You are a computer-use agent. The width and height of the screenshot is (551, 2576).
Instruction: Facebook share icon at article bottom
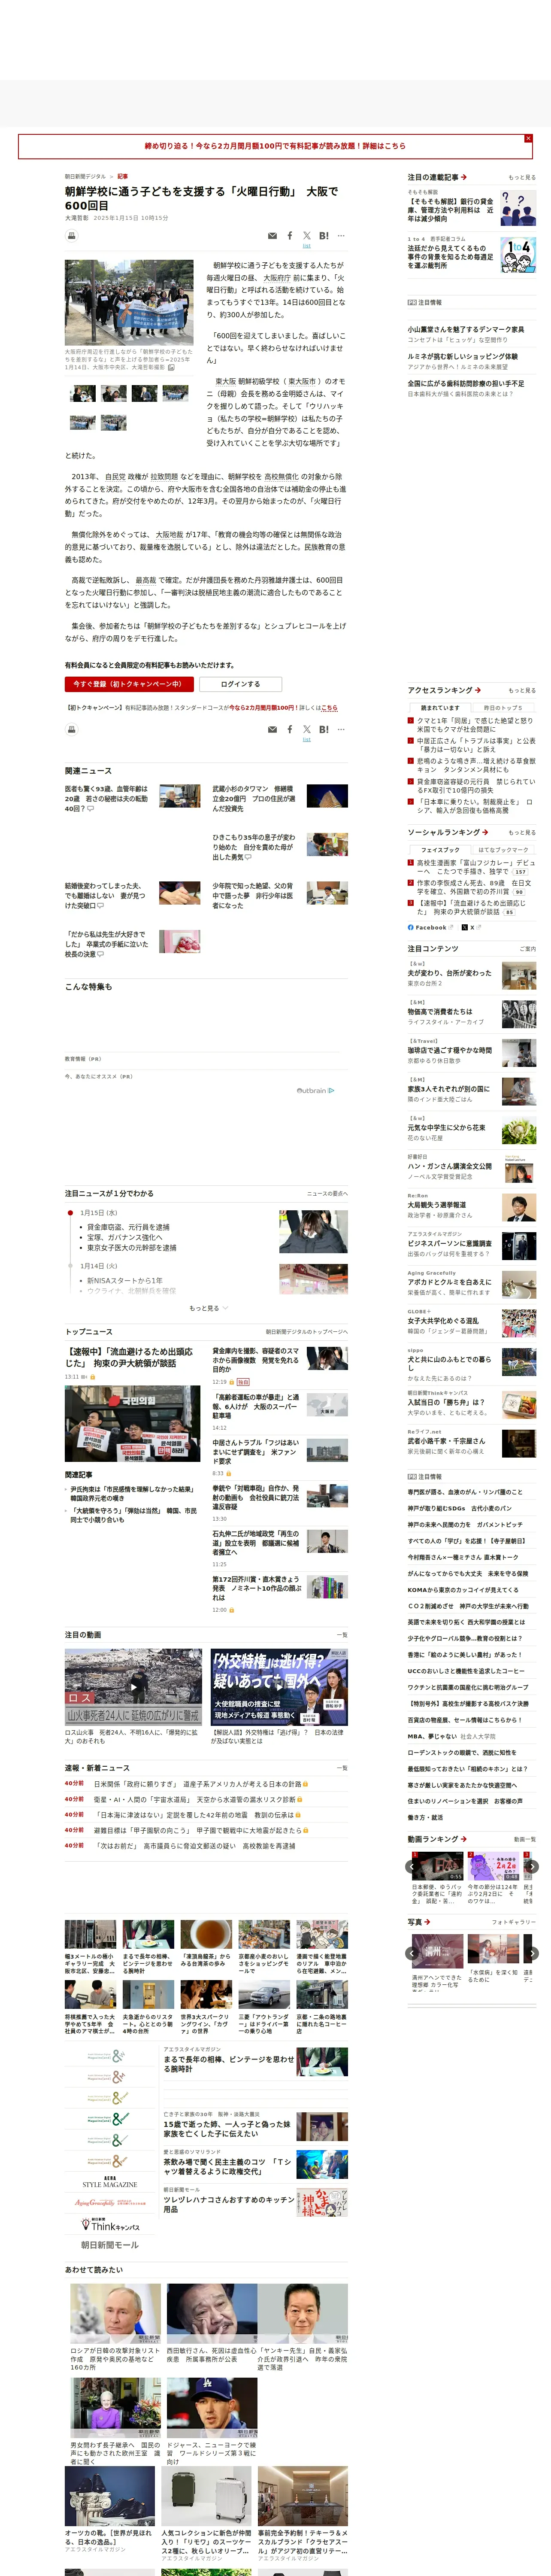click(290, 729)
